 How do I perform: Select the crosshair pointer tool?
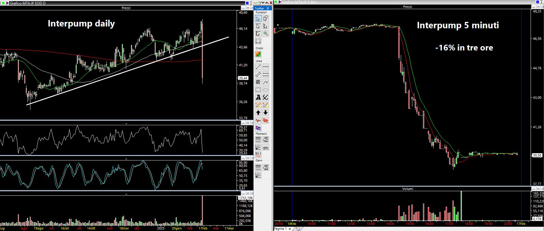coord(258,33)
